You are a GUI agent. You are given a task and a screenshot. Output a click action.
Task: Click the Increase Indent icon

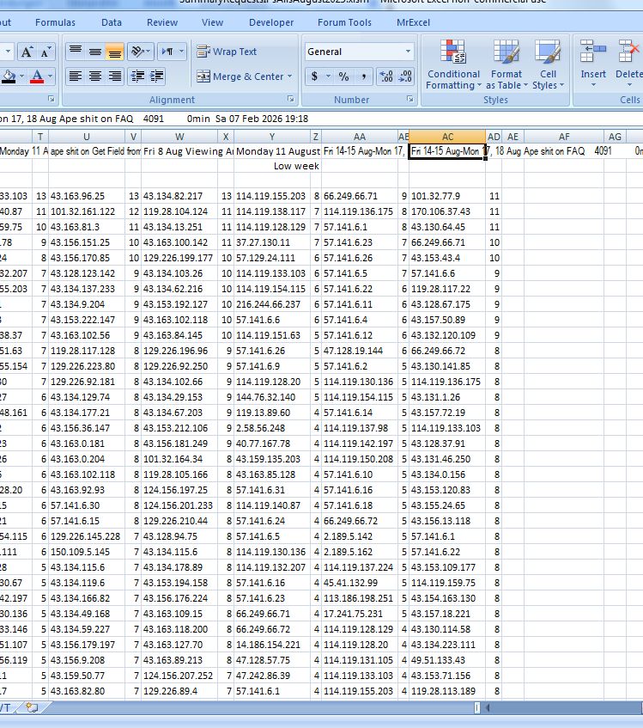point(157,76)
